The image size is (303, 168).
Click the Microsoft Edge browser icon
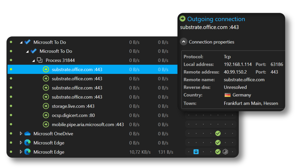click(x=28, y=143)
